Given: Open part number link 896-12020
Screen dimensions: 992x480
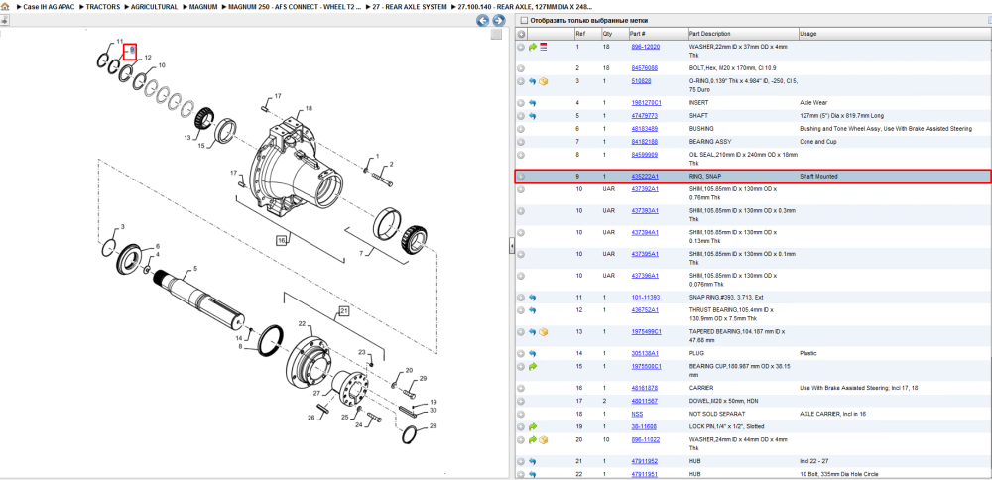Looking at the screenshot, I should [646, 47].
